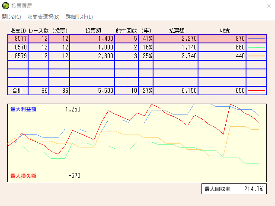This screenshot has width=275, height=206.
Task: Click 投票額 value 2,300
Action: click(x=106, y=56)
